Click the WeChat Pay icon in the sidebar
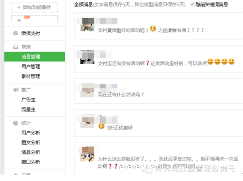 tap(16, 33)
